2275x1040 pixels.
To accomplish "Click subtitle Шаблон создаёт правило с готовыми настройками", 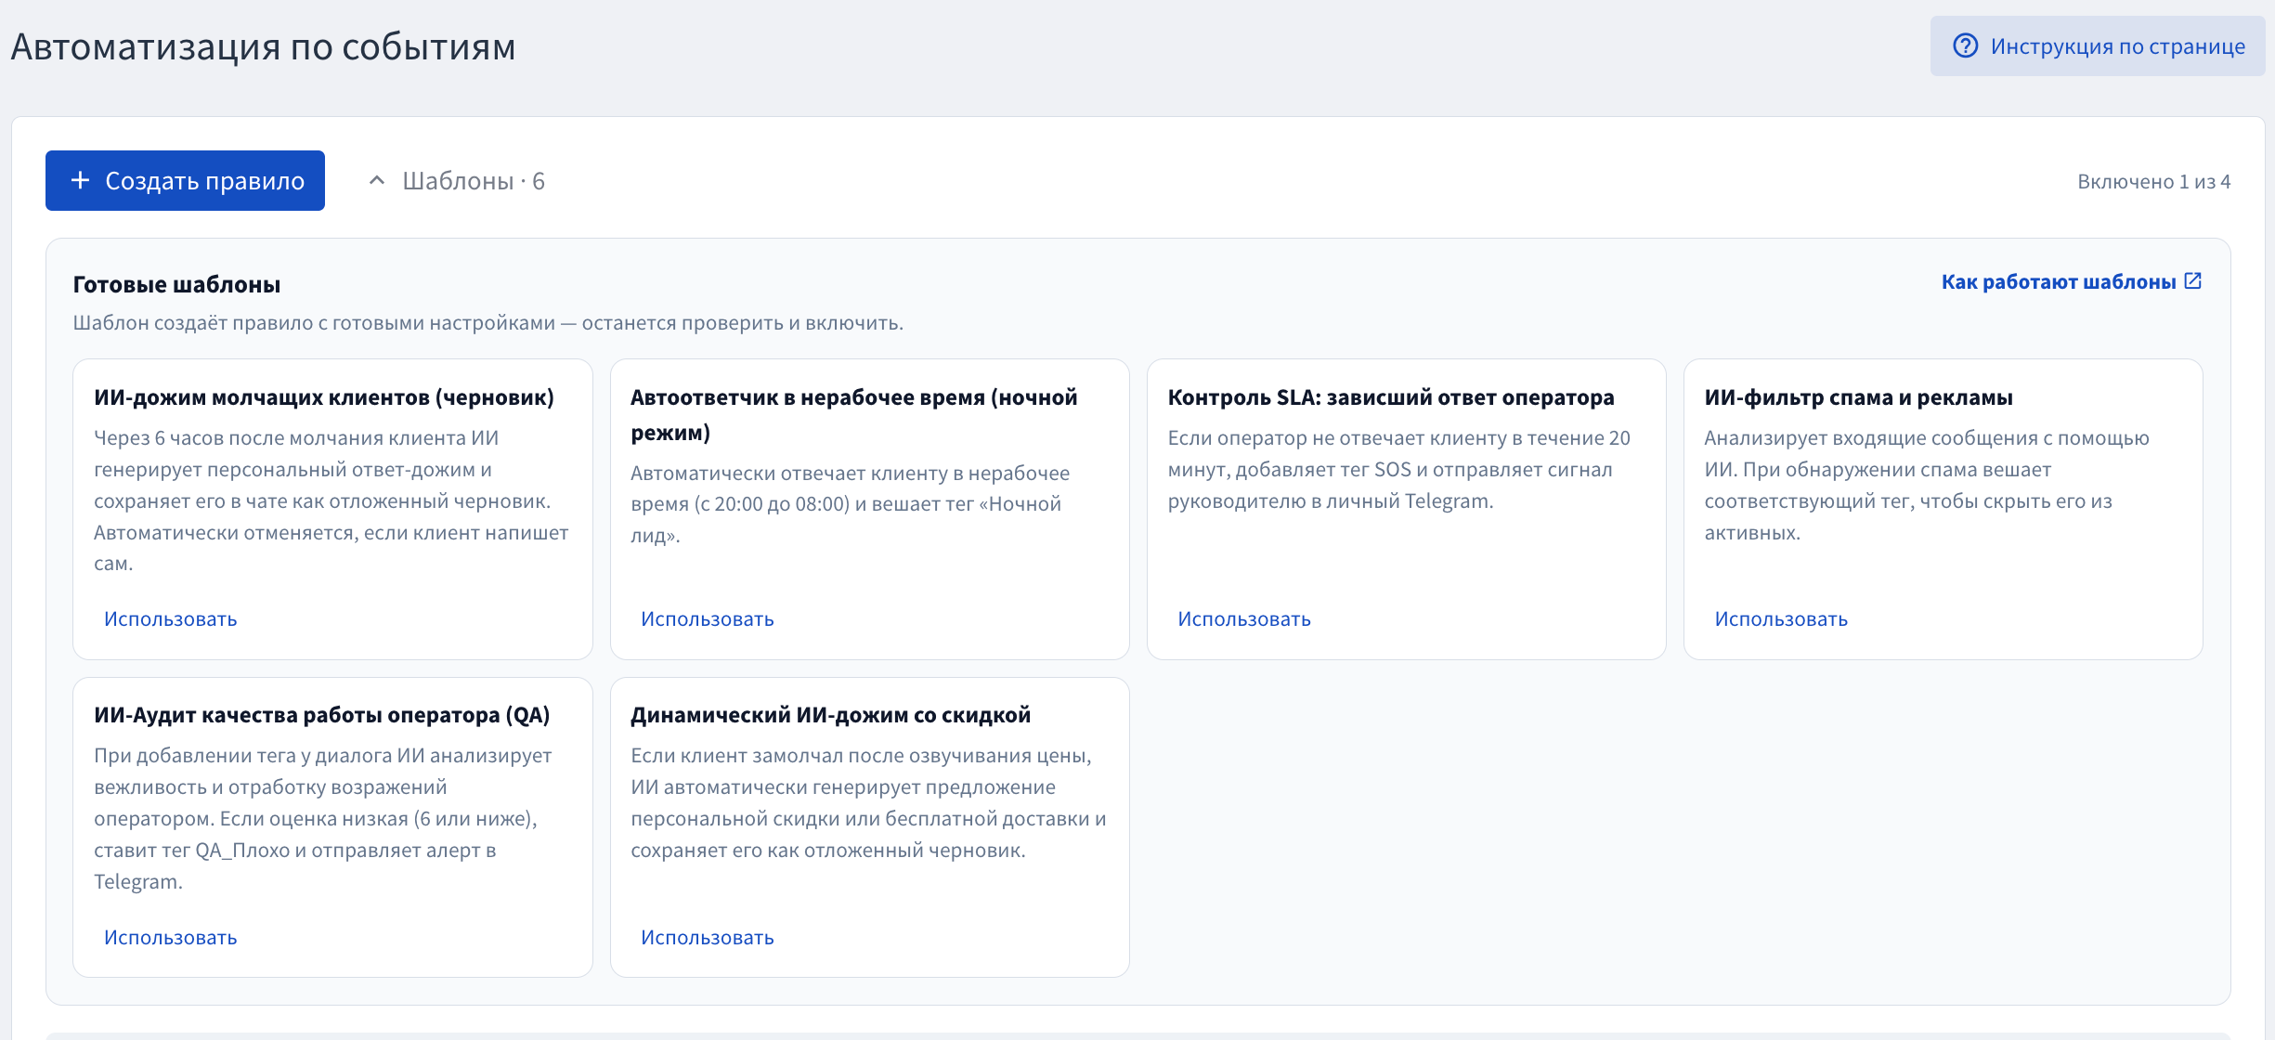I will coord(487,323).
